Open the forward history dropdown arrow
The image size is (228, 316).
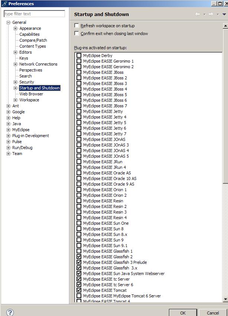click(218, 14)
